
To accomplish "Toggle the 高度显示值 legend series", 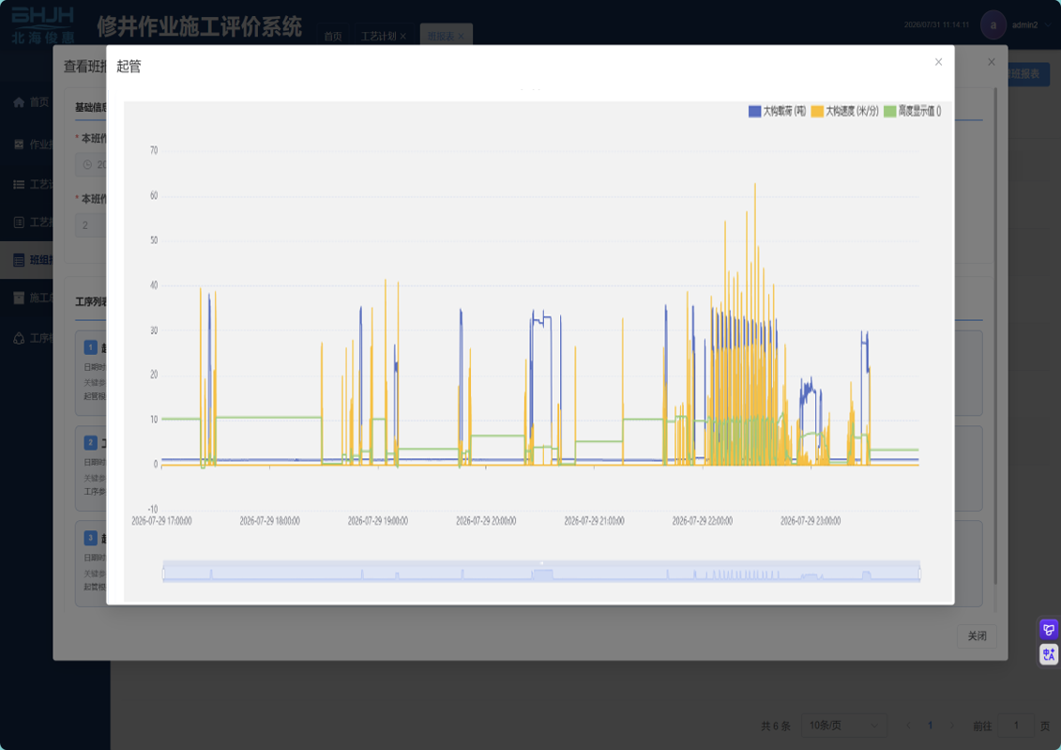I will [912, 111].
